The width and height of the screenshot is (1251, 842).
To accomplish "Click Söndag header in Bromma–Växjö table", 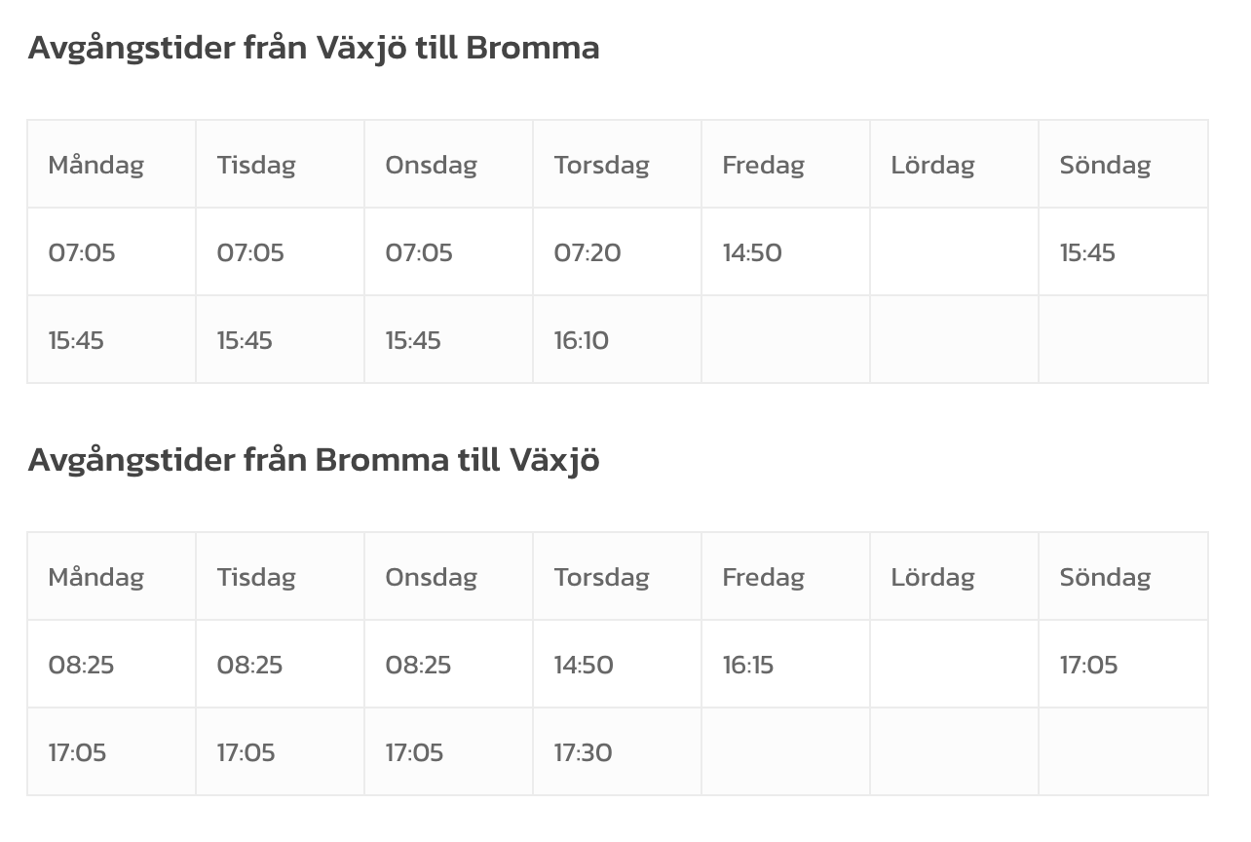I will point(1105,577).
